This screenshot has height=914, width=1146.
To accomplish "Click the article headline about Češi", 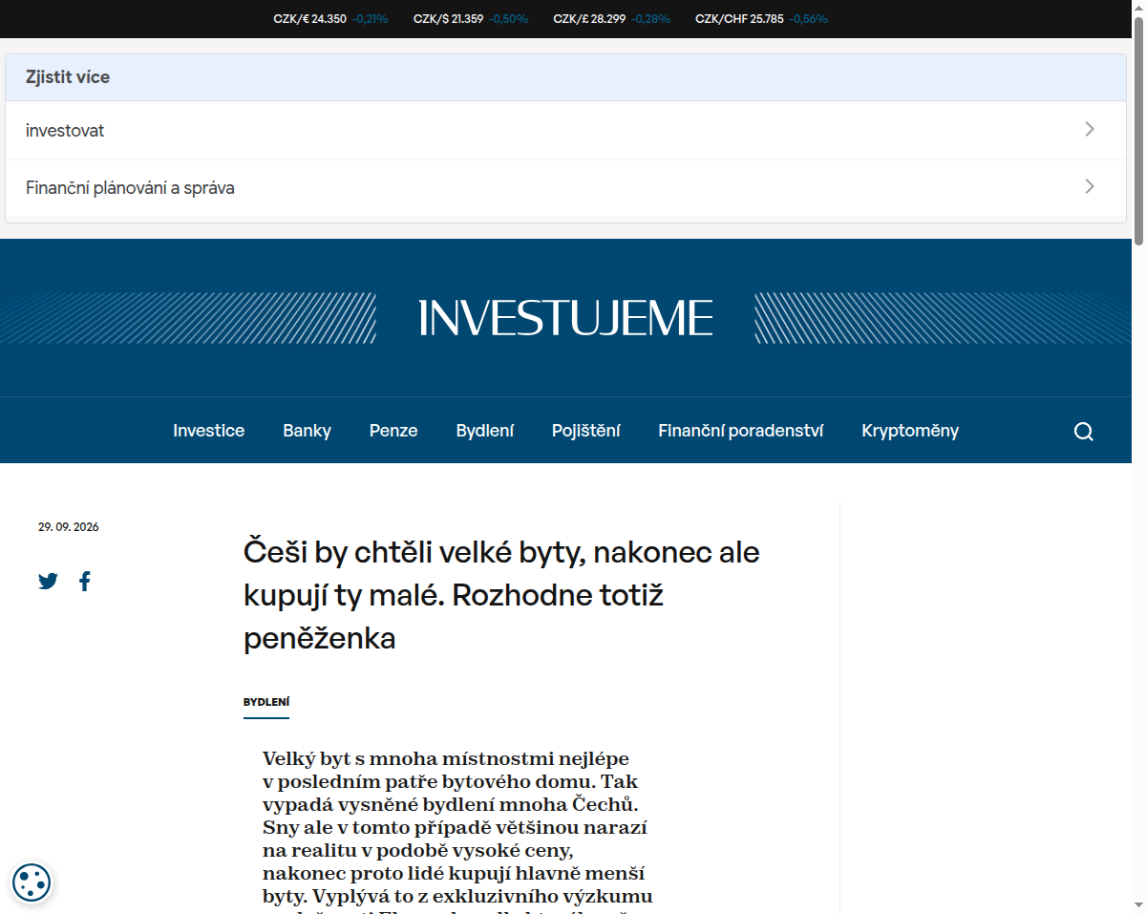I will coord(501,595).
